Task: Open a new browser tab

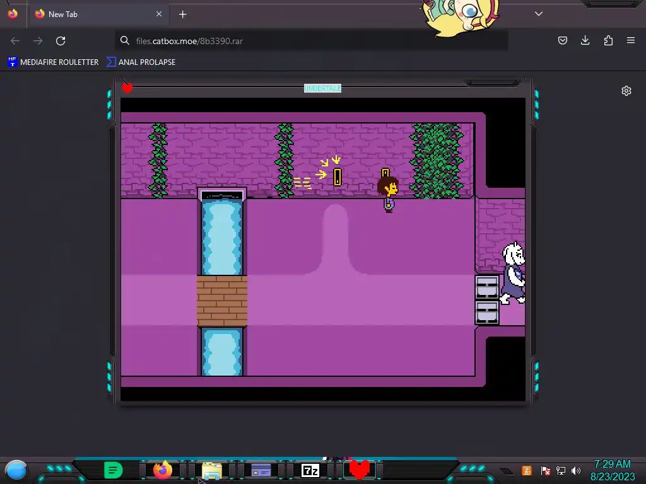Action: (x=182, y=14)
